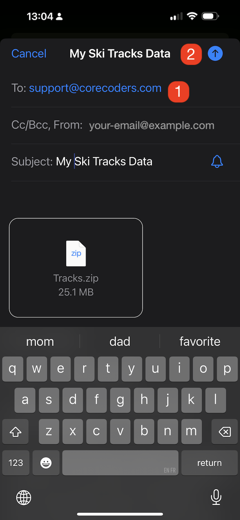Tap the blue send arrow button

tap(215, 54)
